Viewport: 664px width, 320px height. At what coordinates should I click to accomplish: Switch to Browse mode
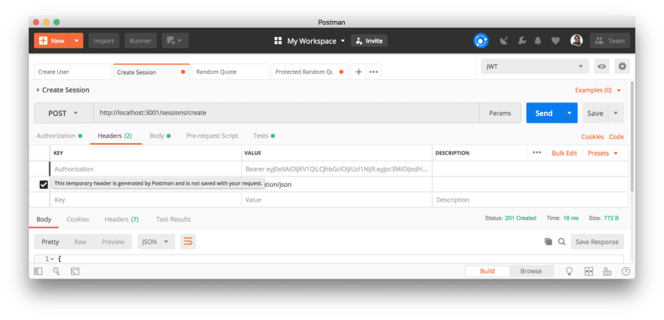(x=531, y=271)
